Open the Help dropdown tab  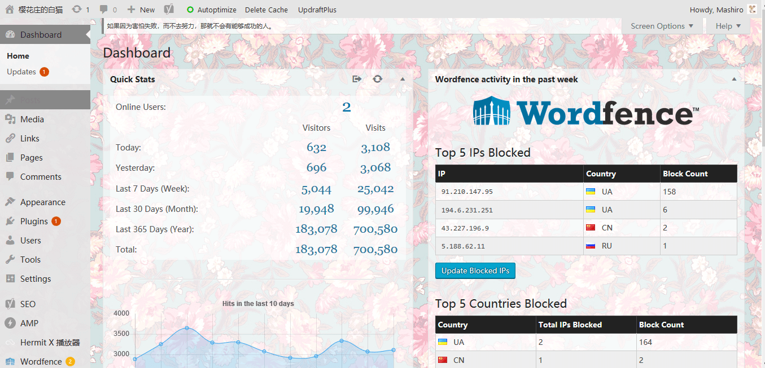(x=728, y=26)
